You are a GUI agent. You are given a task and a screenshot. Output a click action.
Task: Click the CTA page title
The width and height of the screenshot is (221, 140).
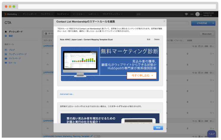tap(8, 23)
